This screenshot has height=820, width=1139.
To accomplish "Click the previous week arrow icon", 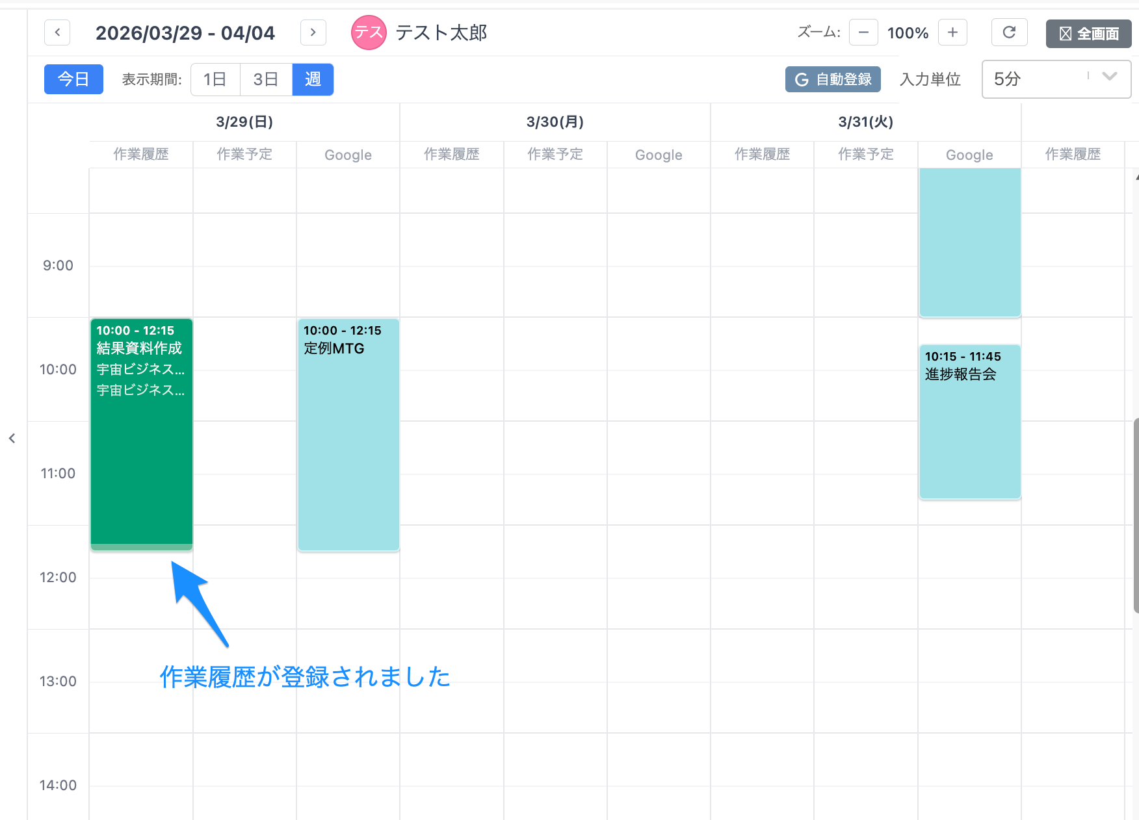I will coord(57,32).
